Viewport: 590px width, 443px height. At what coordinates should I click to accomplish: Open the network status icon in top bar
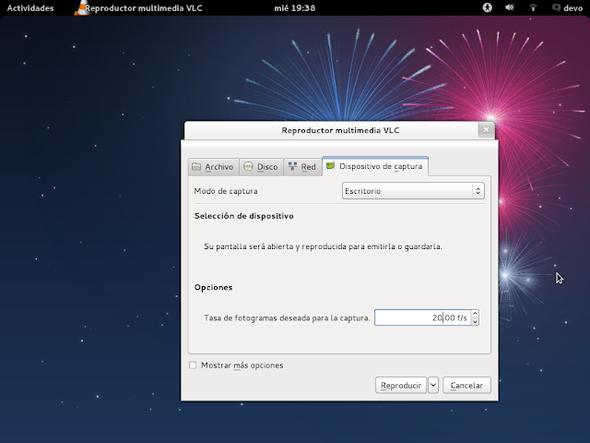[x=533, y=7]
